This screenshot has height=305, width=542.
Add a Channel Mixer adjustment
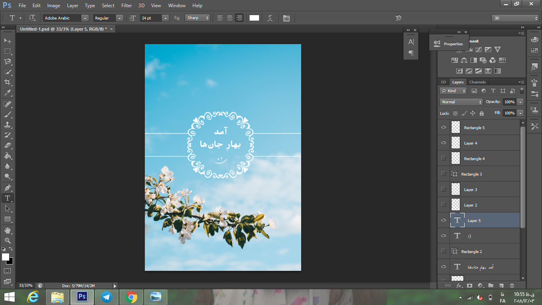point(492,60)
